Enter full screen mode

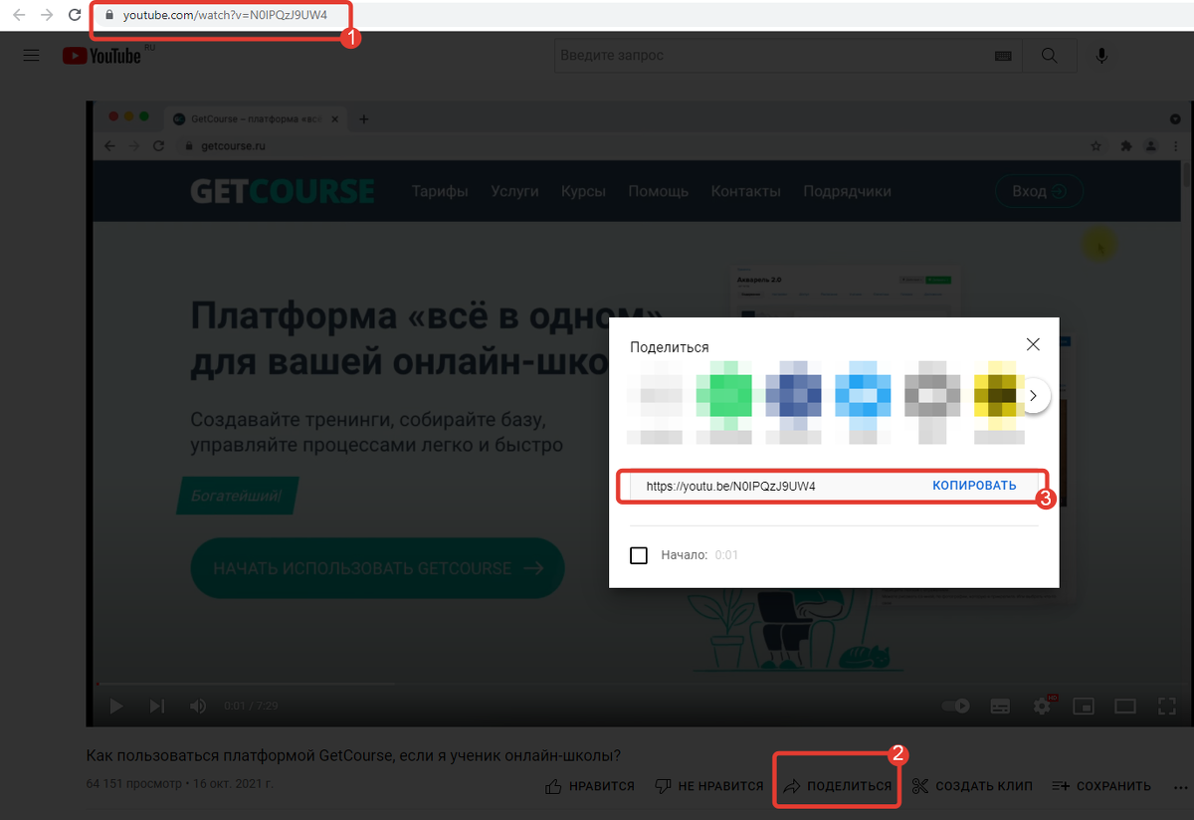coord(1167,706)
